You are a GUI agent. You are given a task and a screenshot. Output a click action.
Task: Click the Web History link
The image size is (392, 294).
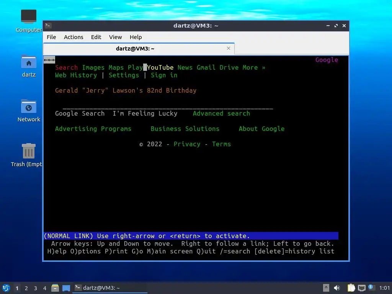point(76,75)
